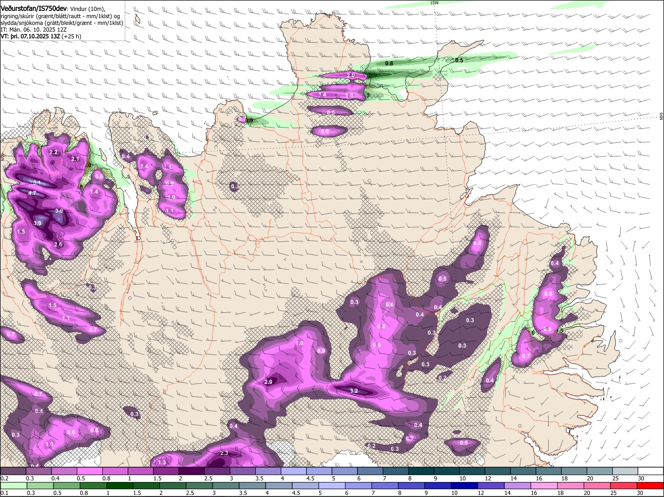The image size is (664, 497).
Task: Click the lightest green 0.1 rain legend swatch
Action: point(13,486)
